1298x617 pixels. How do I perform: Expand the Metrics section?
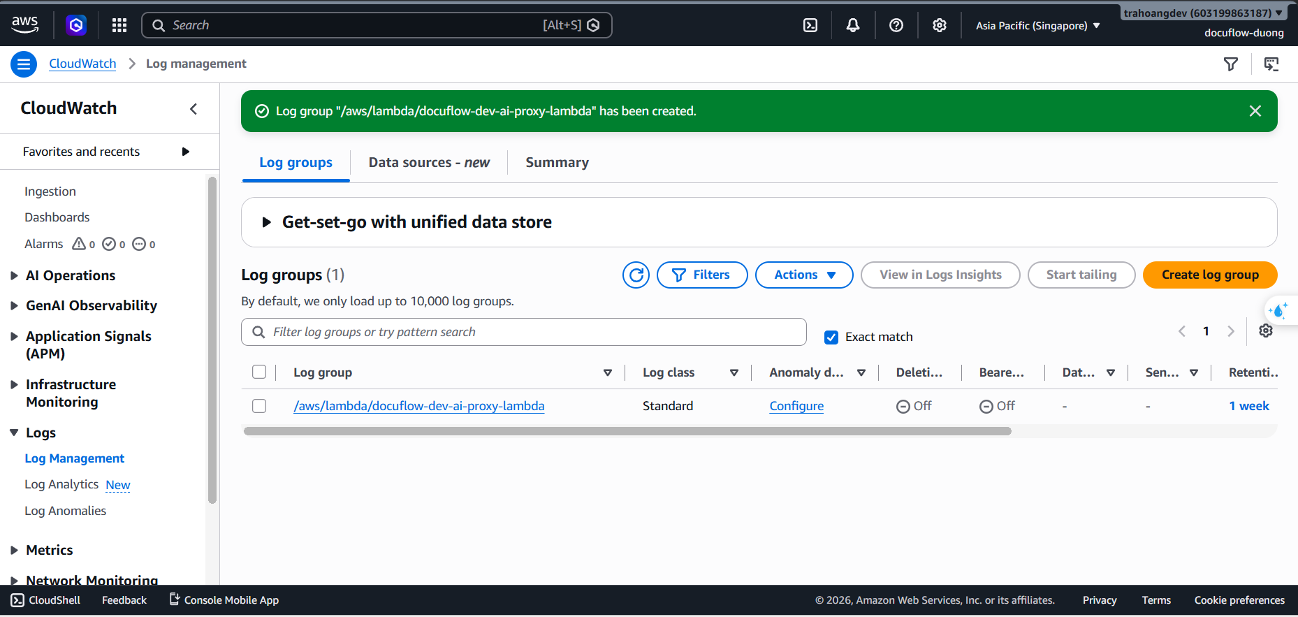(14, 550)
